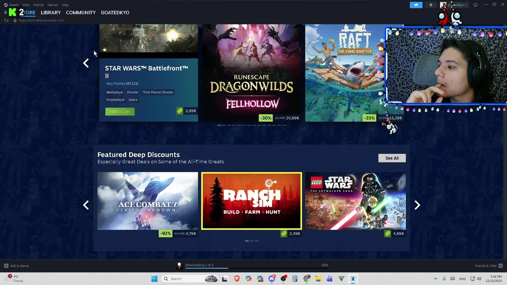Screen dimensions: 507x285
Task: Go to previous Deep Discounts page arrow
Action: click(86, 205)
